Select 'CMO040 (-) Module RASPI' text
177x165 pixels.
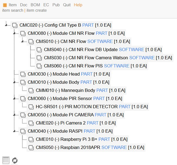pyautogui.click(x=55, y=131)
